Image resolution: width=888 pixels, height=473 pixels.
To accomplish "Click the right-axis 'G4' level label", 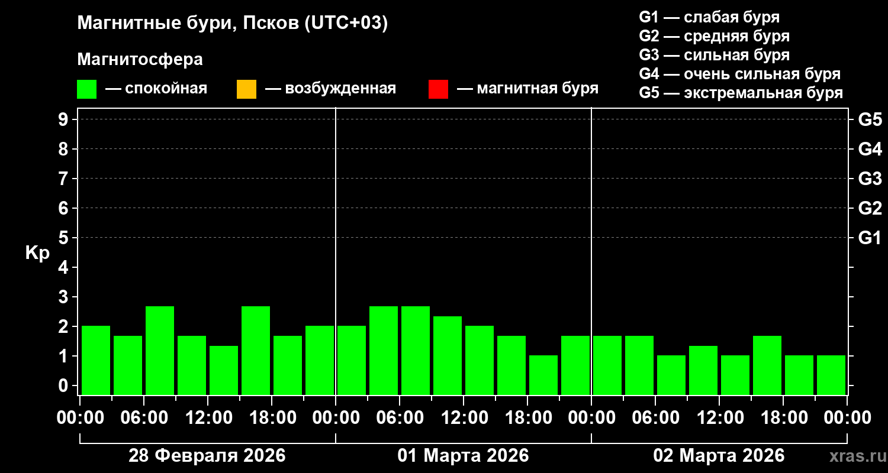I will [870, 149].
